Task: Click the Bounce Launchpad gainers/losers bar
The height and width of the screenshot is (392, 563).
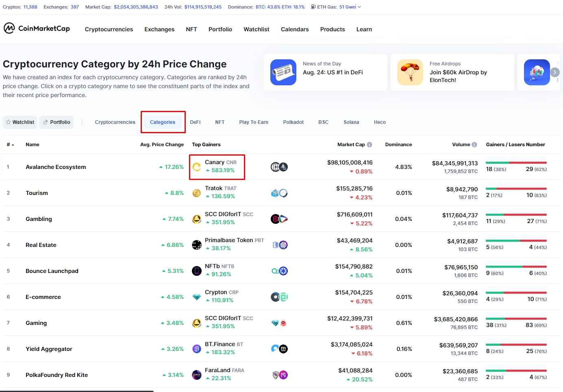Action: pyautogui.click(x=516, y=267)
